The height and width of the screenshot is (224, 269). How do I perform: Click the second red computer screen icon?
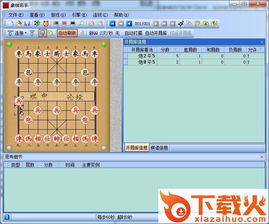(x=64, y=24)
